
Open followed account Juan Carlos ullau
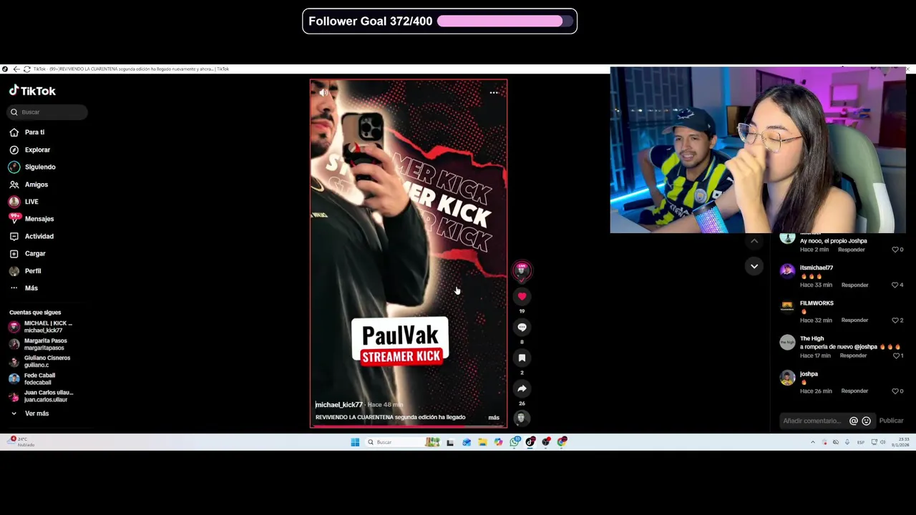tap(42, 396)
